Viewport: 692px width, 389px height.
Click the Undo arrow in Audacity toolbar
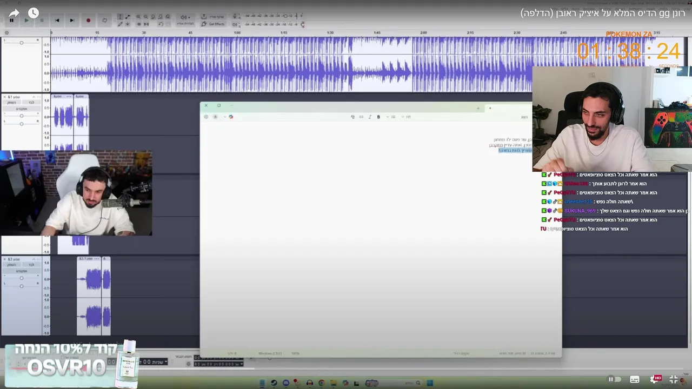point(161,24)
